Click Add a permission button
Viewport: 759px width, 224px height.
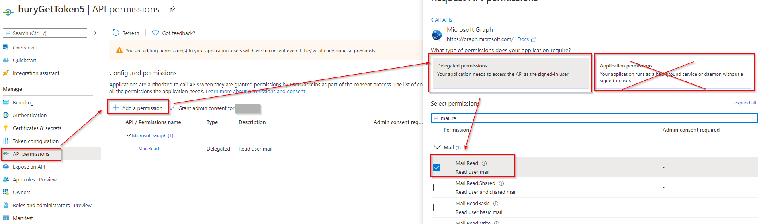138,108
